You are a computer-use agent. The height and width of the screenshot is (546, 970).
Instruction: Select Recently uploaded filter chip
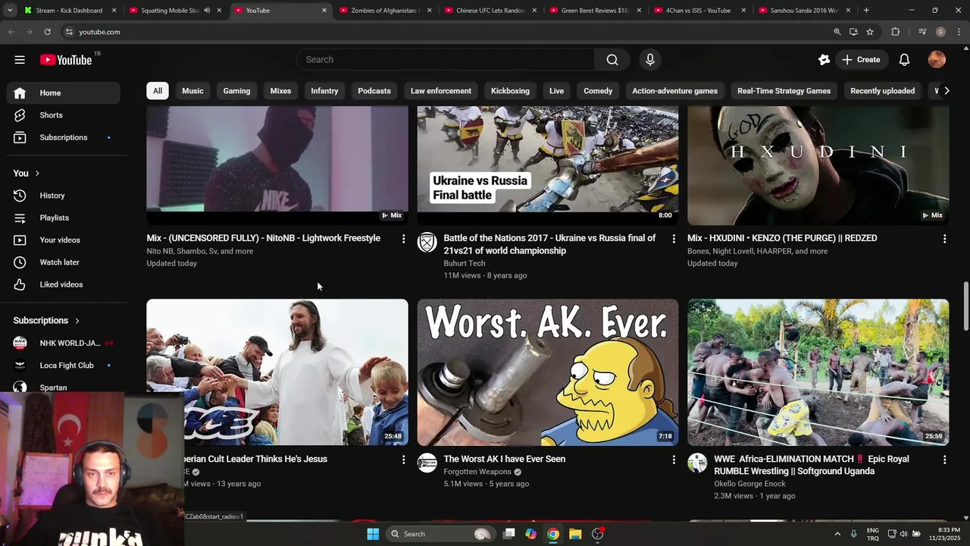tap(882, 91)
